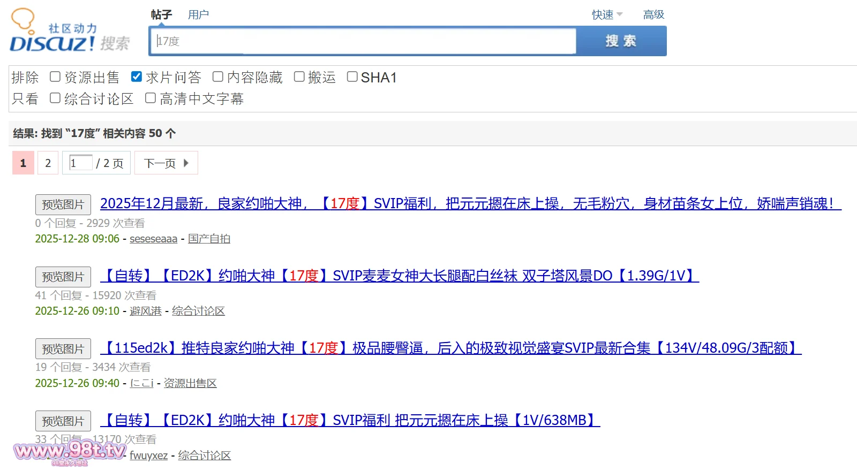Click the page number entry box

pyautogui.click(x=80, y=163)
